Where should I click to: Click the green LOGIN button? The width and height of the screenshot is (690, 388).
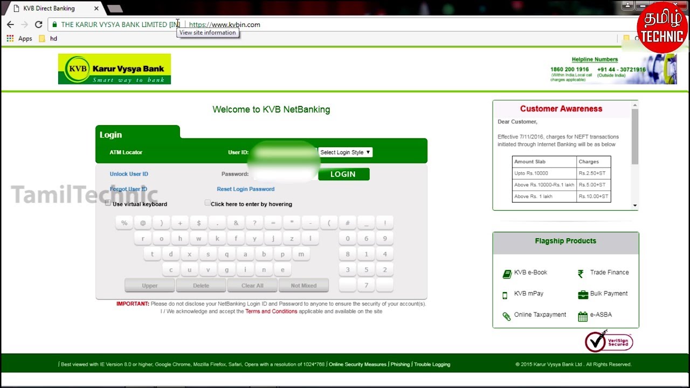(343, 174)
